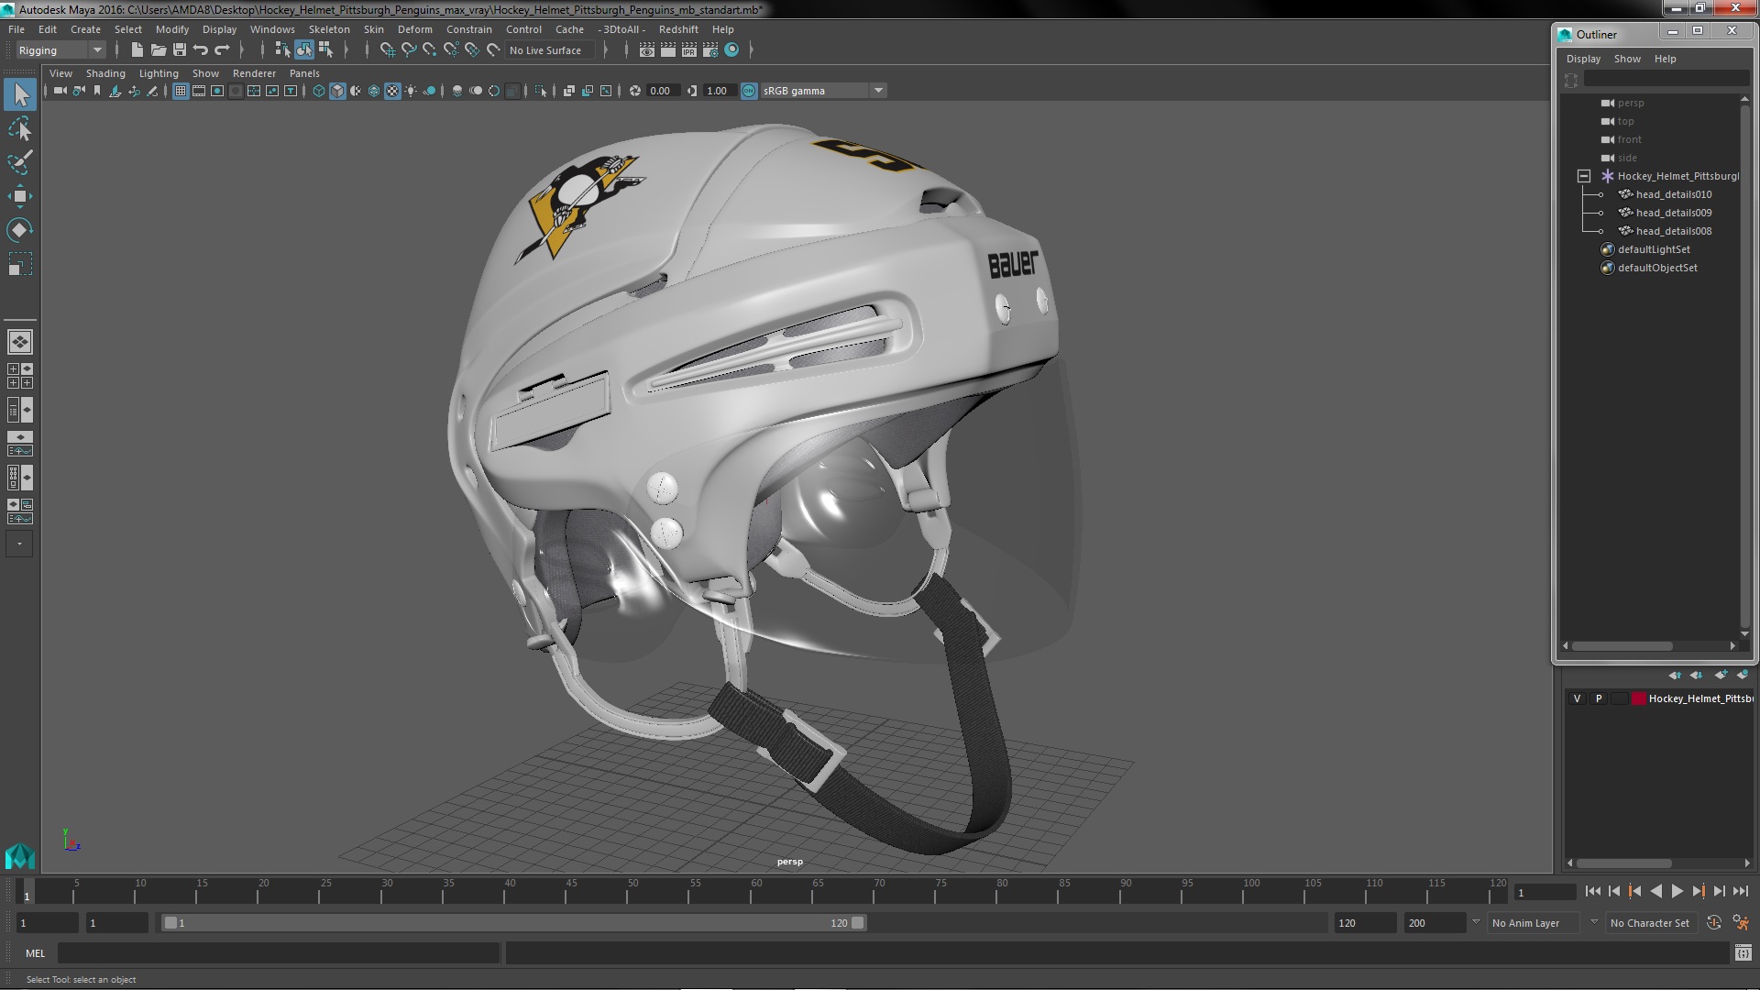Click the timeline range slider bar
The image size is (1760, 990).
pyautogui.click(x=513, y=923)
